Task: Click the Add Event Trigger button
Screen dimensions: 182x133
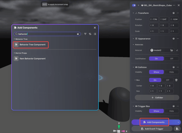Action: (152, 129)
